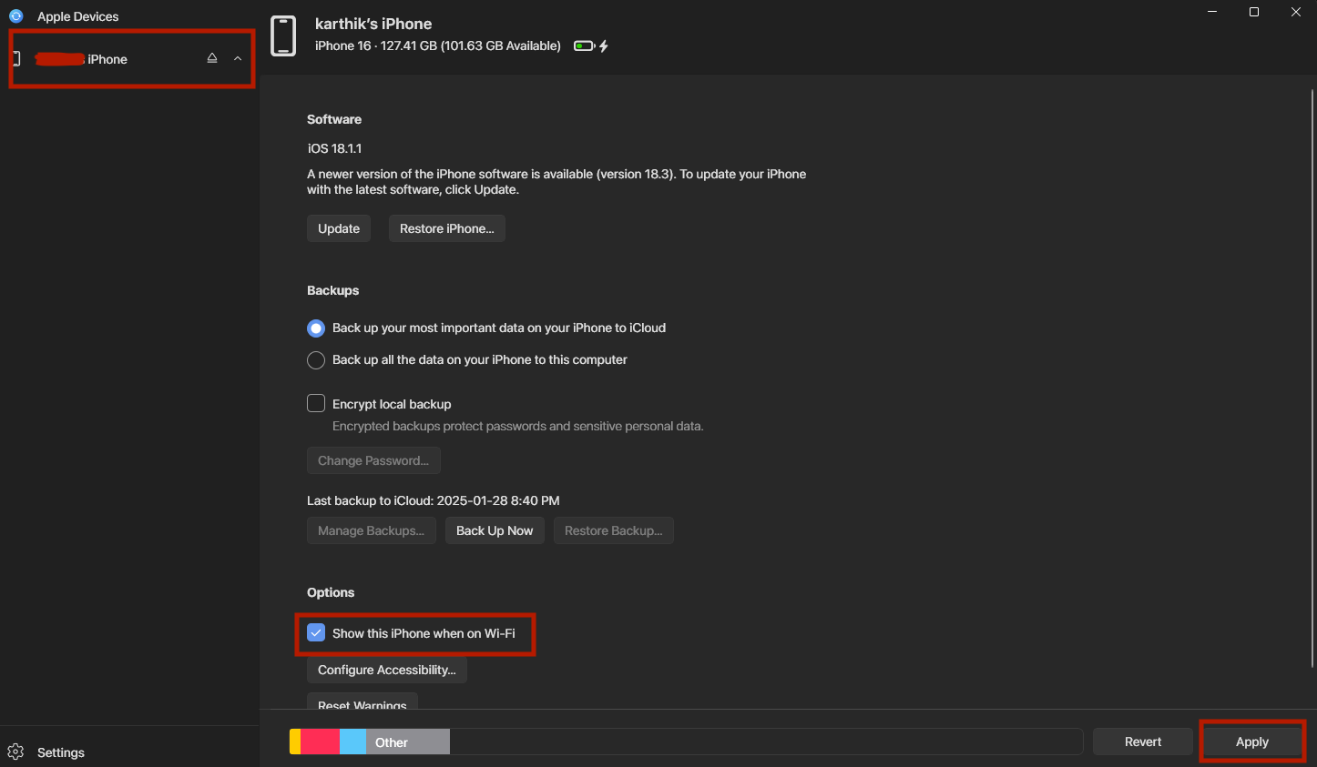Screen dimensions: 1317x767
Task: Click the battery charging indicator icon
Action: point(591,45)
